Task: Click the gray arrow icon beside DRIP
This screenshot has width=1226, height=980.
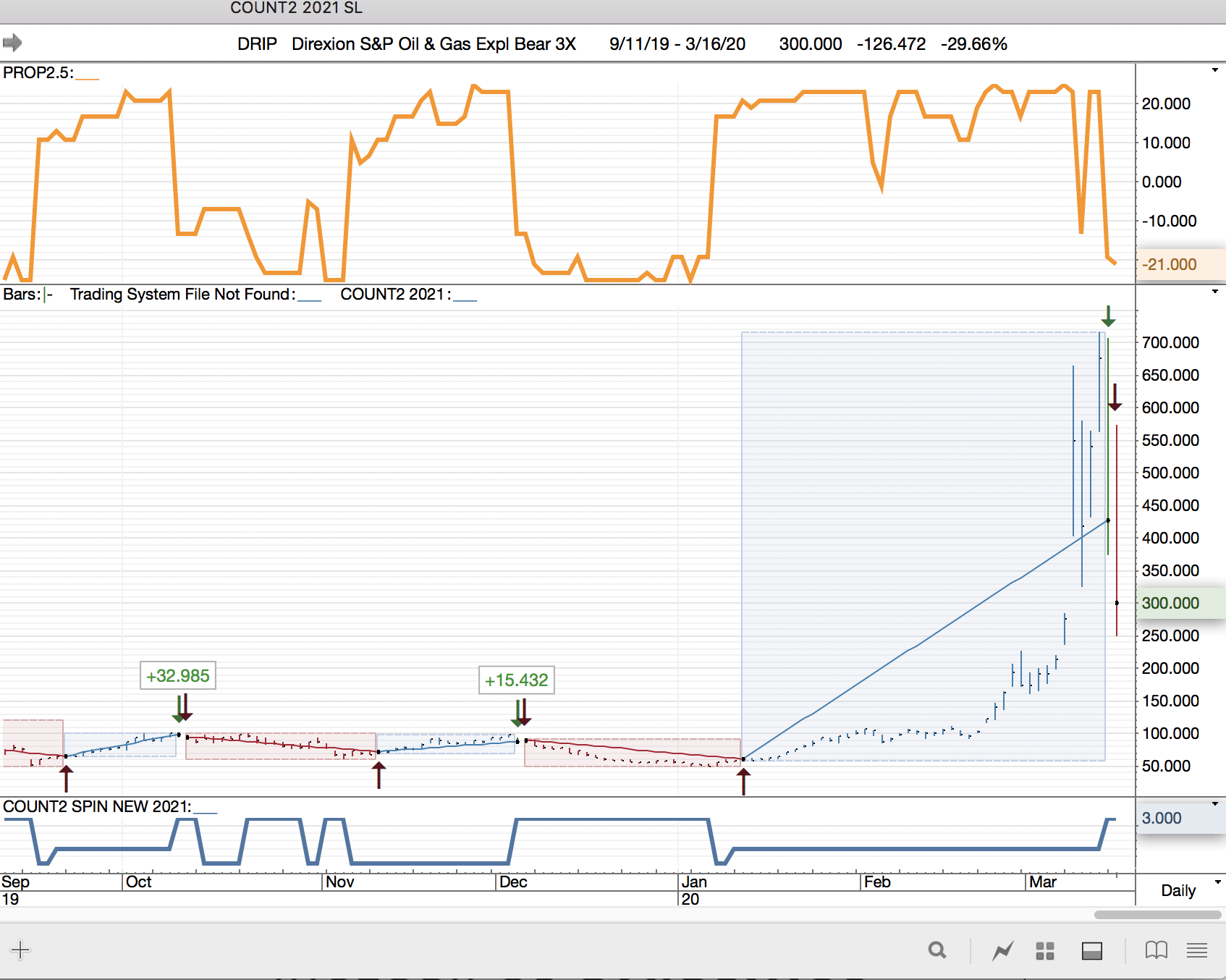Action: 12,43
